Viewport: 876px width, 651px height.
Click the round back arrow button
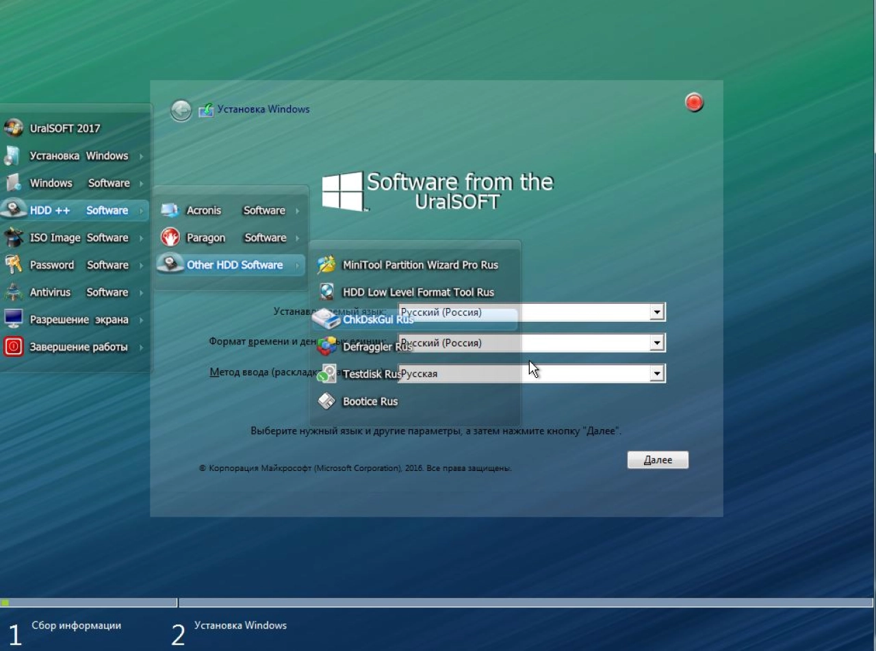181,110
